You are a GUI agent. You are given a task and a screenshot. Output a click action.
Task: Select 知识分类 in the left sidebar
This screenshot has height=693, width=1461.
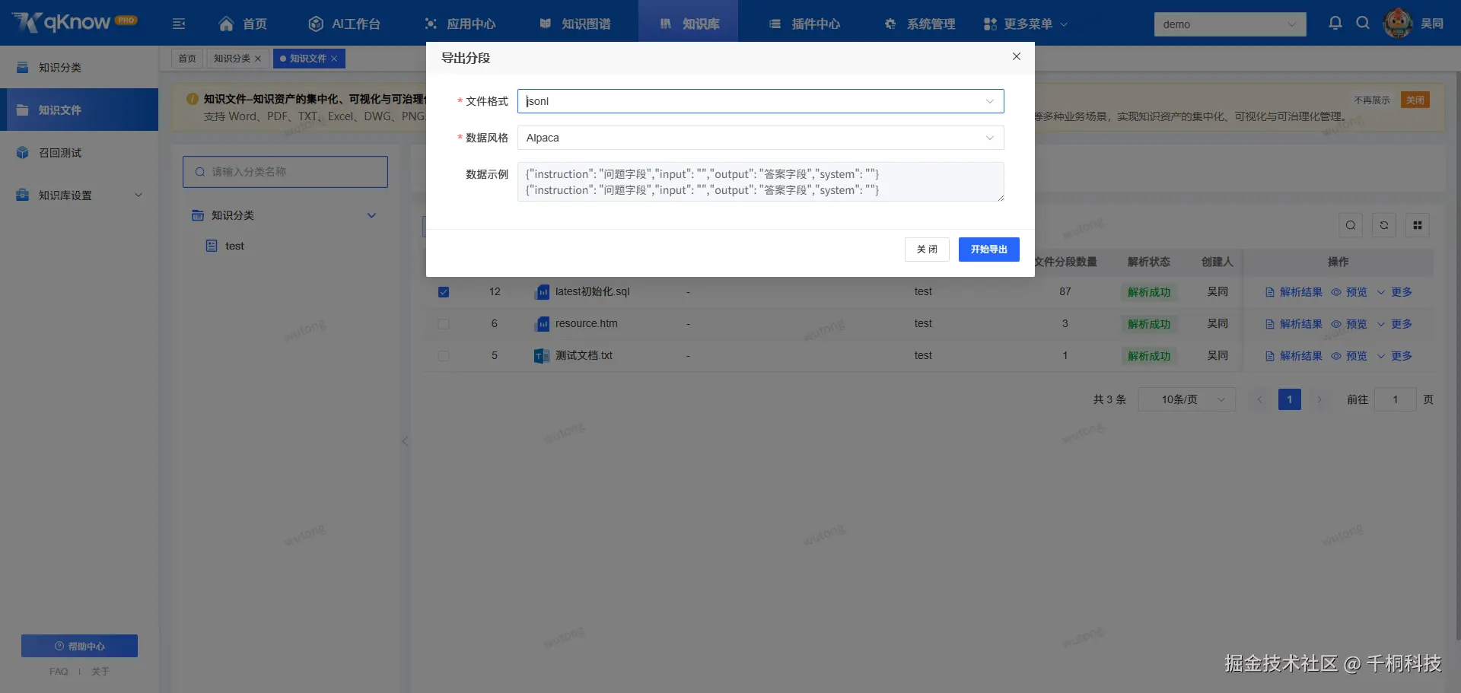79,68
